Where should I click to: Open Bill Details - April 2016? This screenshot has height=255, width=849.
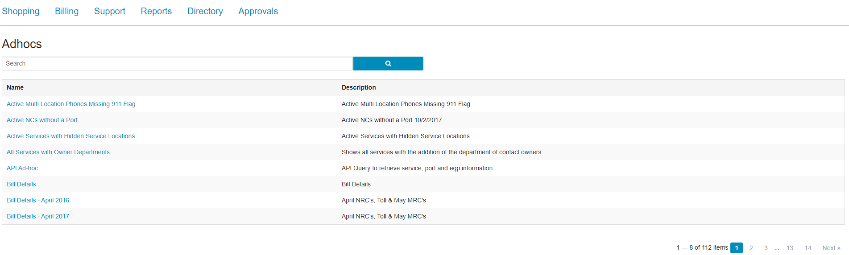[38, 200]
